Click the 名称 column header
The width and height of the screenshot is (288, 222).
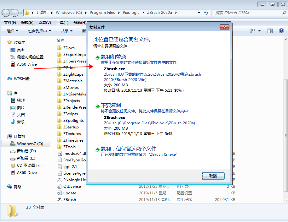pos(60,40)
